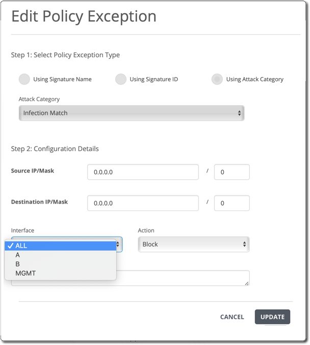The height and width of the screenshot is (345, 310).
Task: Choose interface B from the list
Action: [61, 264]
